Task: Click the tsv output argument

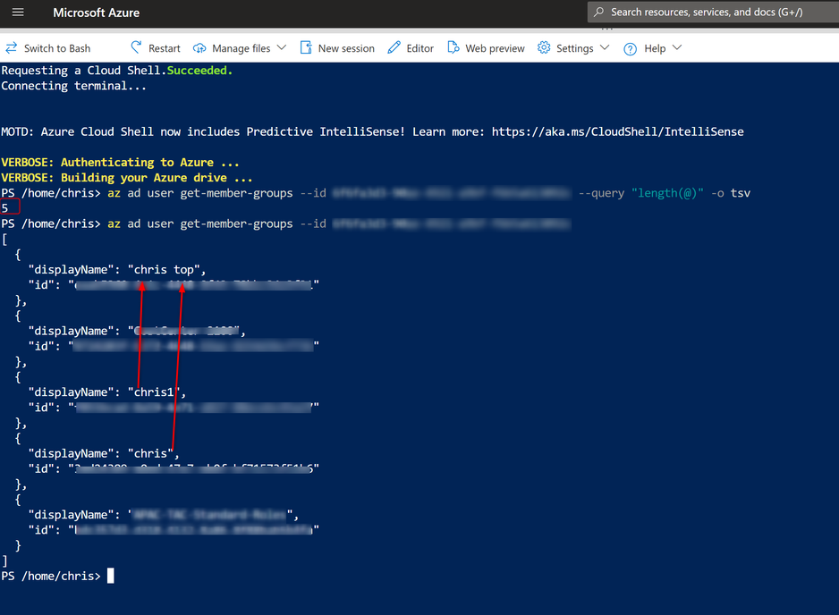Action: [741, 193]
